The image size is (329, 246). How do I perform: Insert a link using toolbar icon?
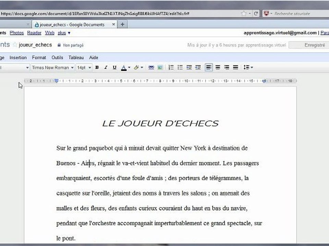(151, 68)
